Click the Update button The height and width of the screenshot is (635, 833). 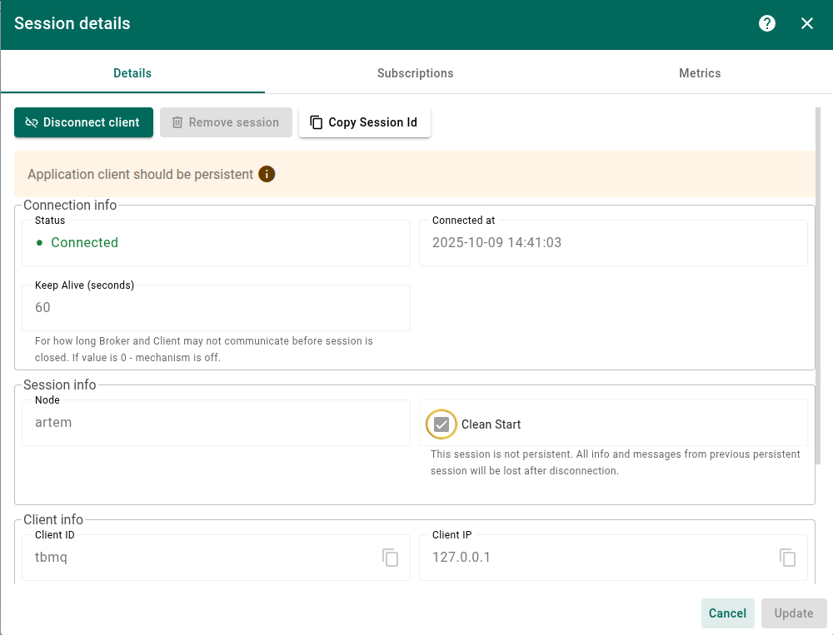[x=793, y=613]
